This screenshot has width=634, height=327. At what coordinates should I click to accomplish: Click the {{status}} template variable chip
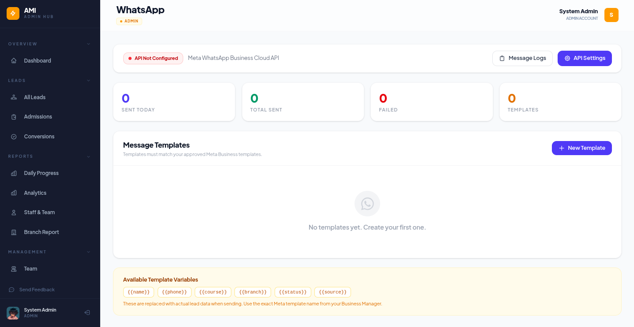click(x=293, y=292)
